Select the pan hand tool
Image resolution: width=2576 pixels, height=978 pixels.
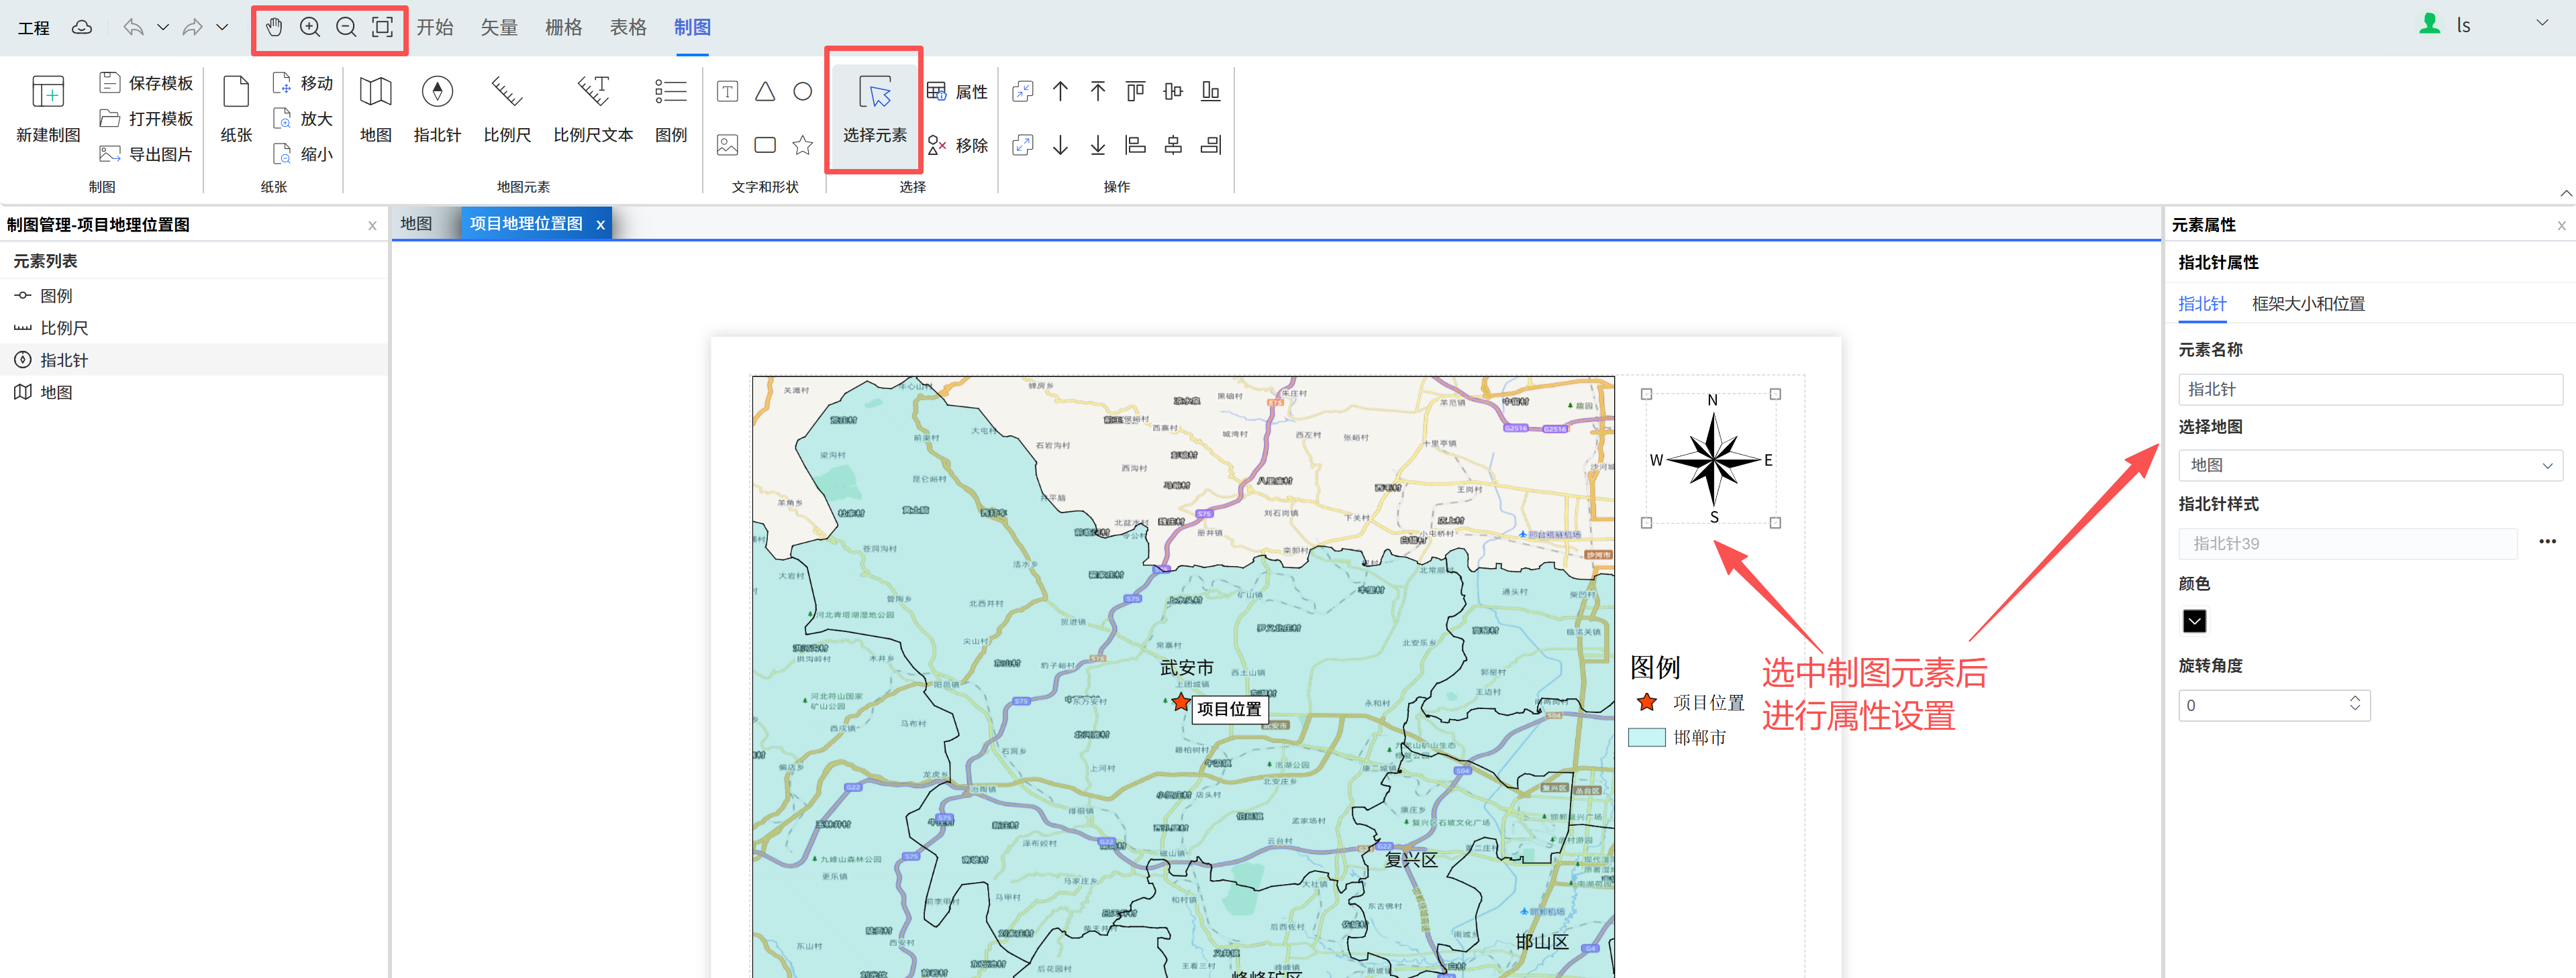[x=274, y=27]
